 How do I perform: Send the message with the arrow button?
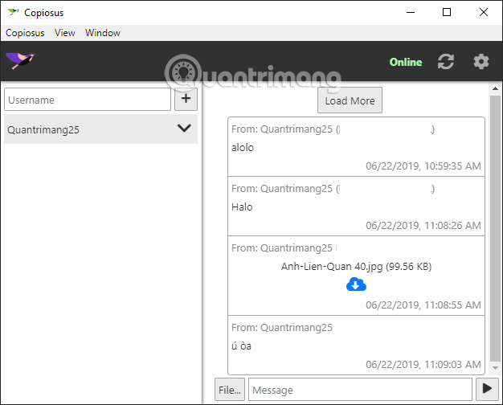[487, 389]
